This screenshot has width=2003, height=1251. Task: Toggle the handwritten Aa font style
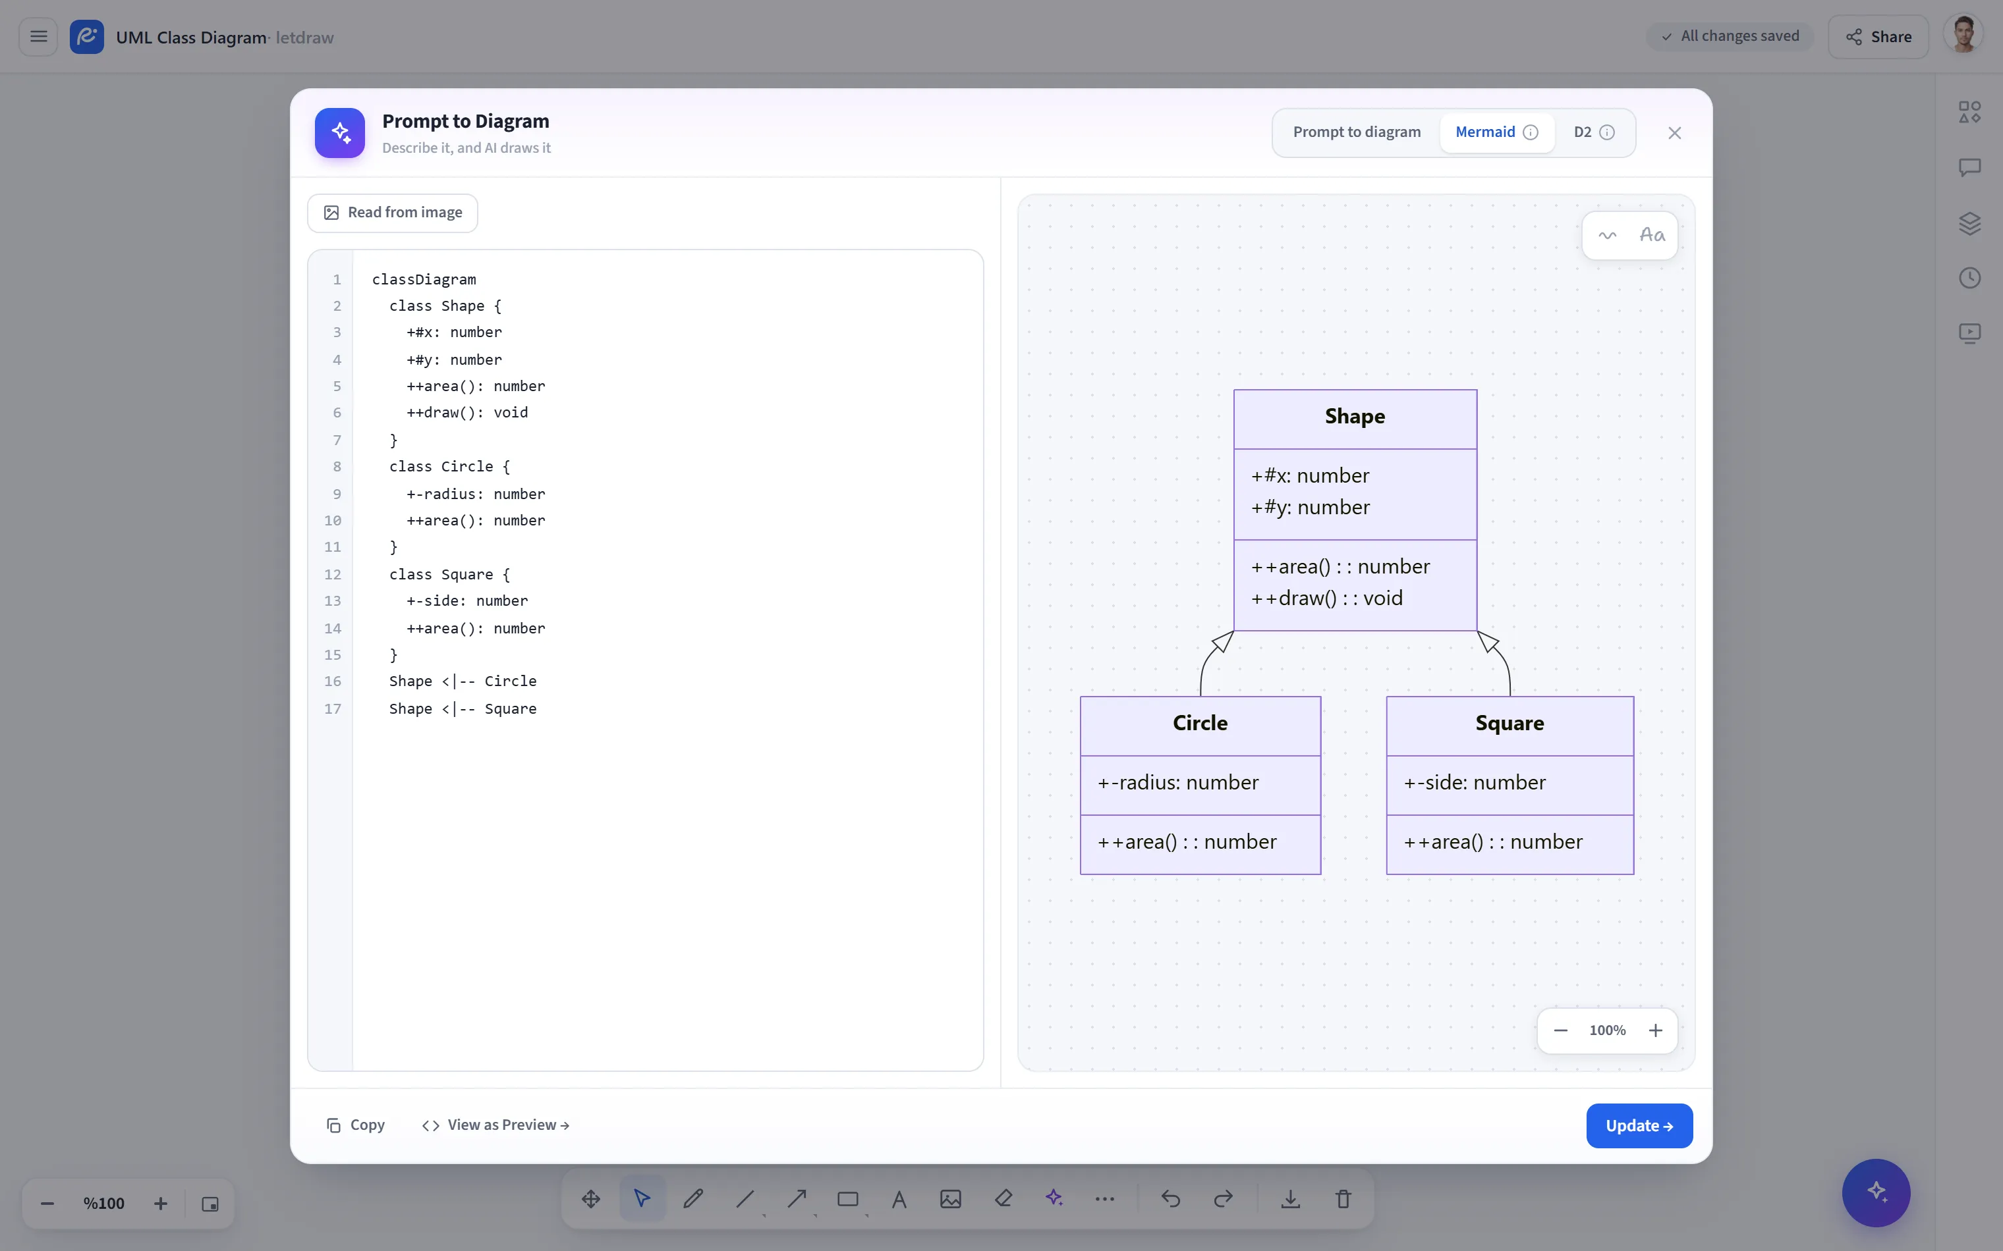click(1652, 236)
